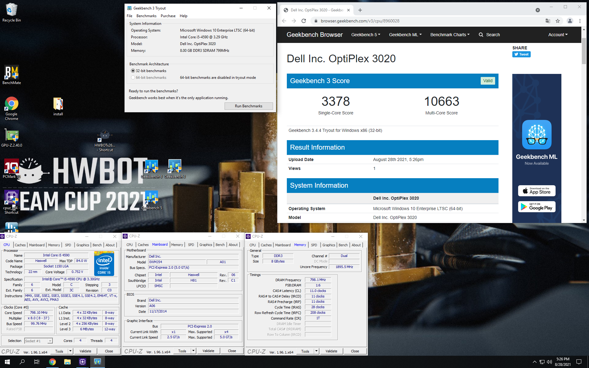Launch Google Chrome from desktop icon
This screenshot has width=589, height=368.
coord(11,108)
